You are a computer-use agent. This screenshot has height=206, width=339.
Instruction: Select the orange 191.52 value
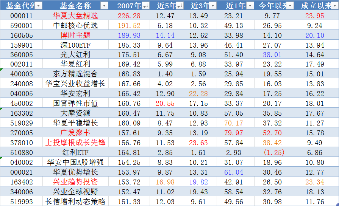(129, 26)
